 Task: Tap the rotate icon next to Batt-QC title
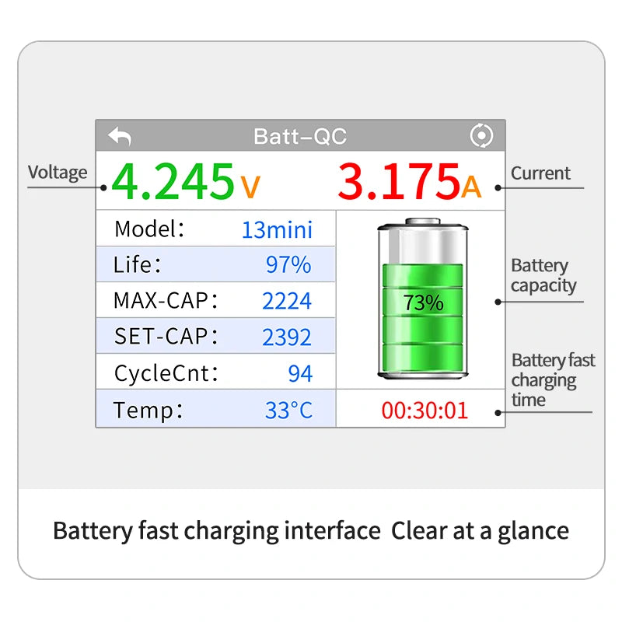[481, 135]
